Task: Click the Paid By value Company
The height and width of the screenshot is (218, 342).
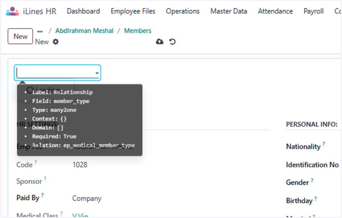Action: 87,198
